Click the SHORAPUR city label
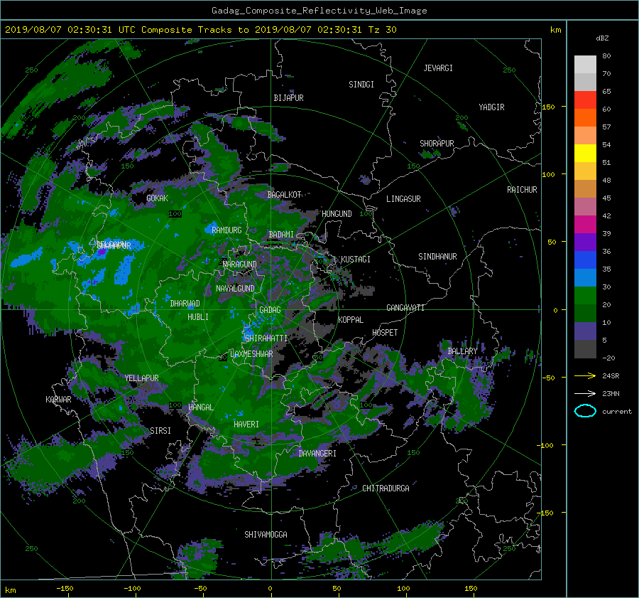Viewport: 639px width, 598px height. (437, 144)
